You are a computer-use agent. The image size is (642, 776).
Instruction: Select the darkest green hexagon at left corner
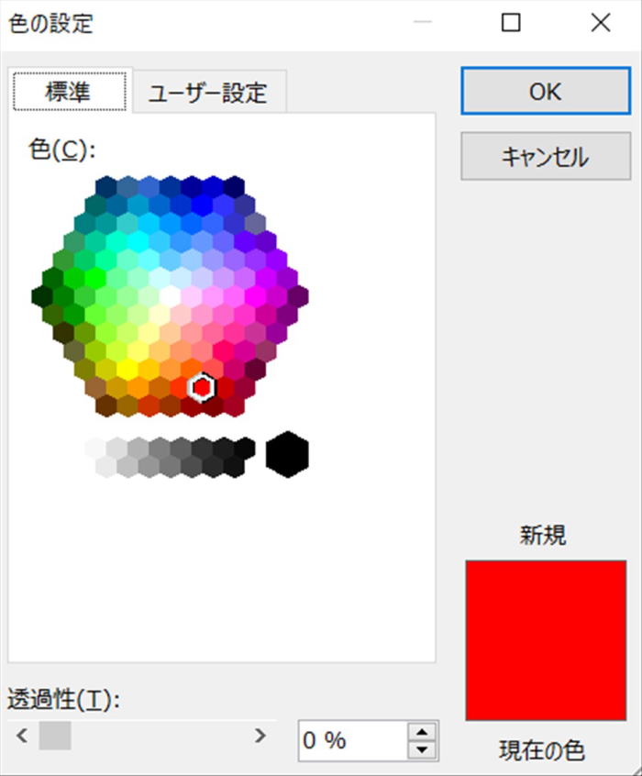[42, 296]
